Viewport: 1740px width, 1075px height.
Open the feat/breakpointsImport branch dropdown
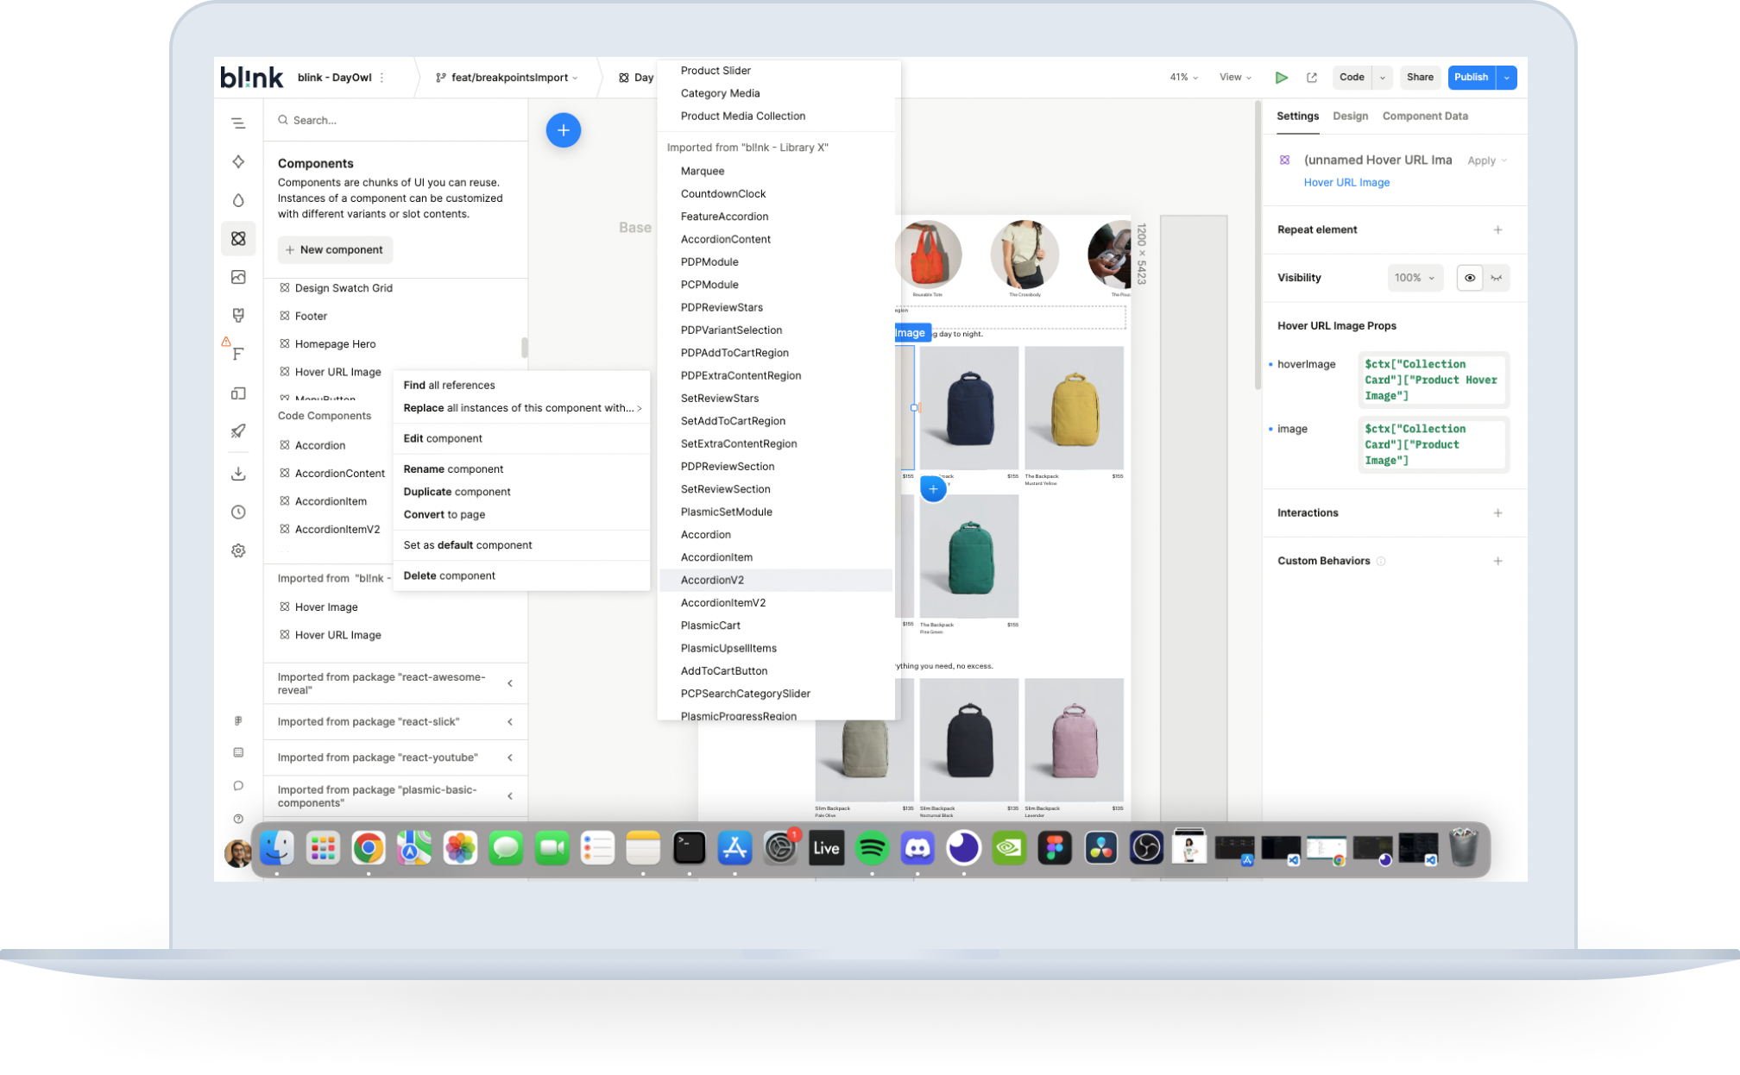(507, 78)
